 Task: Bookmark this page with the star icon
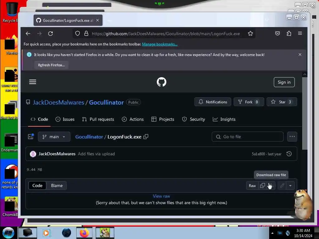[x=250, y=34]
